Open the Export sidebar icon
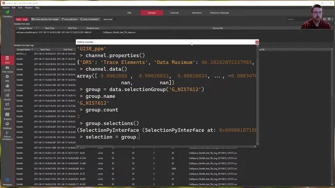Image resolution: width=335 pixels, height=188 pixels. (x=7, y=106)
